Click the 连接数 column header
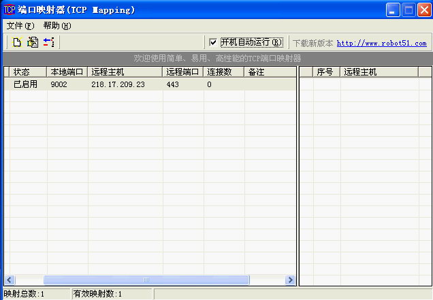Screen dimensions: 433x300 (223, 71)
